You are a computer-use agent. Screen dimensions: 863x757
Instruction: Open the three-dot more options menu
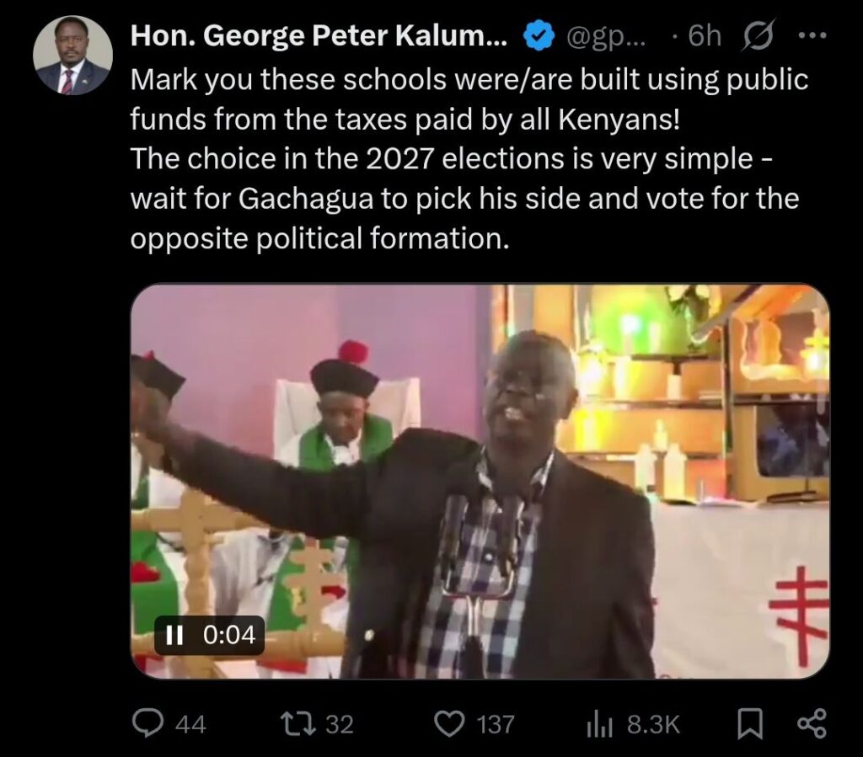click(x=812, y=35)
